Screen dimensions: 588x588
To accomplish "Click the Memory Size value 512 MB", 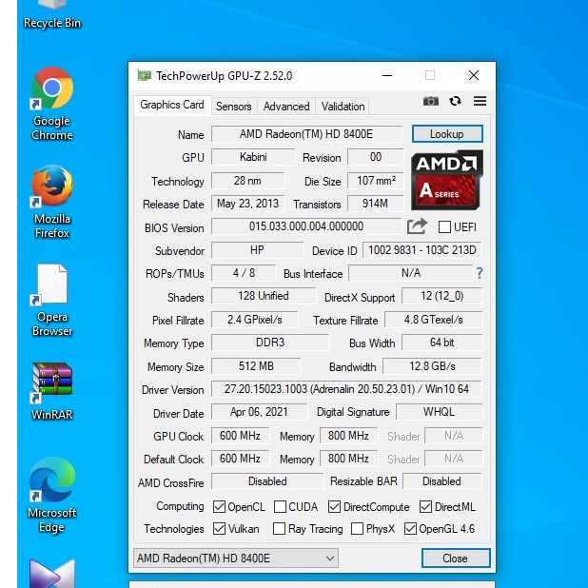I will (256, 366).
